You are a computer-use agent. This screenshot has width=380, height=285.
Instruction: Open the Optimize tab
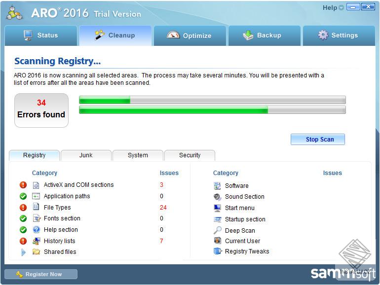click(190, 36)
